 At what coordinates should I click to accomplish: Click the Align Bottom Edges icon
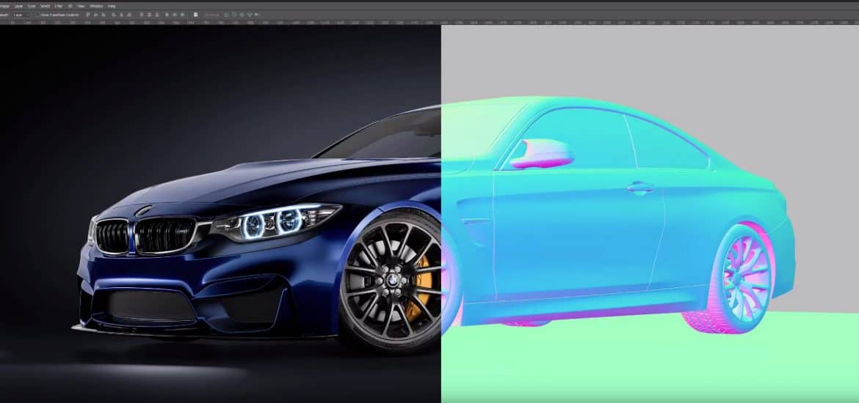click(x=104, y=15)
